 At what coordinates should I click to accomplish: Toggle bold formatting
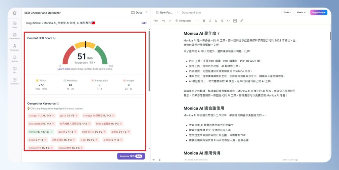[x=204, y=21]
